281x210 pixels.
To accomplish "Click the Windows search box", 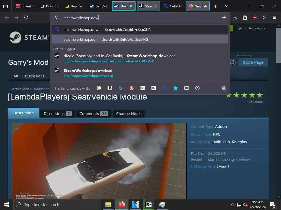I will coord(57,205).
